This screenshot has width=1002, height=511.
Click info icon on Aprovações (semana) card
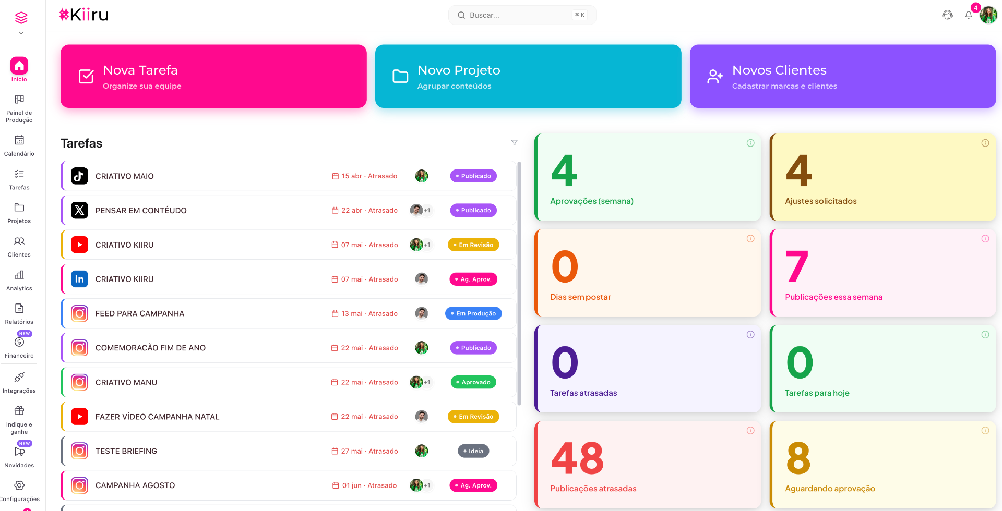click(750, 143)
